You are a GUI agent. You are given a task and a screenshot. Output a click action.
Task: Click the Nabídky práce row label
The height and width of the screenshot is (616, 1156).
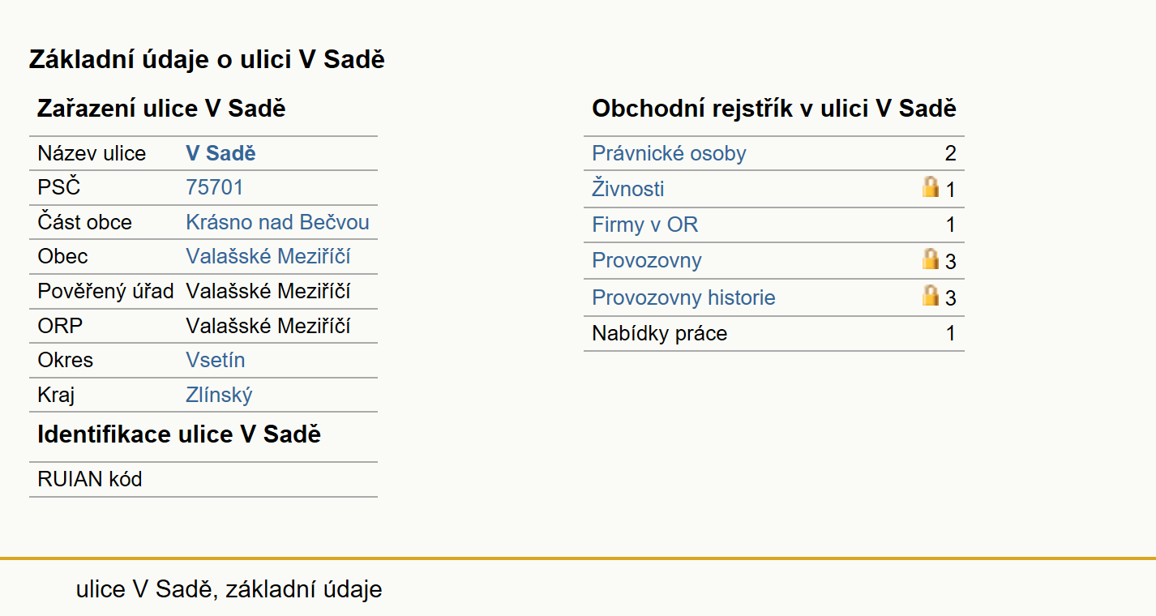tap(660, 333)
